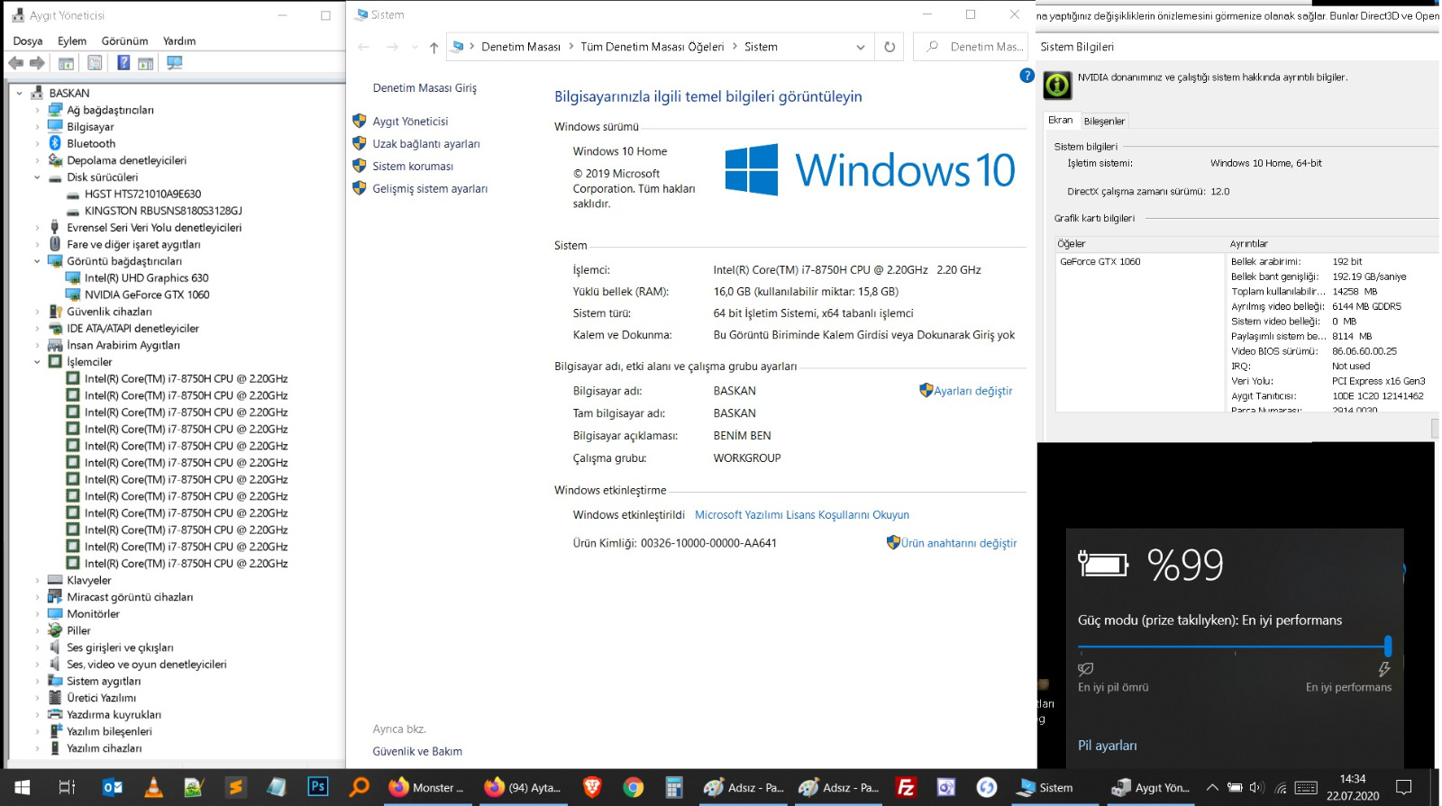This screenshot has width=1442, height=806.
Task: Select GeForce GTX 1060 in Öğeler list
Action: pyautogui.click(x=1100, y=262)
